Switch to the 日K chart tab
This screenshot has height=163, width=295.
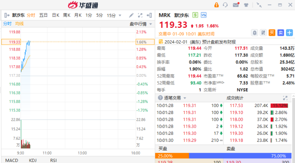55,15
